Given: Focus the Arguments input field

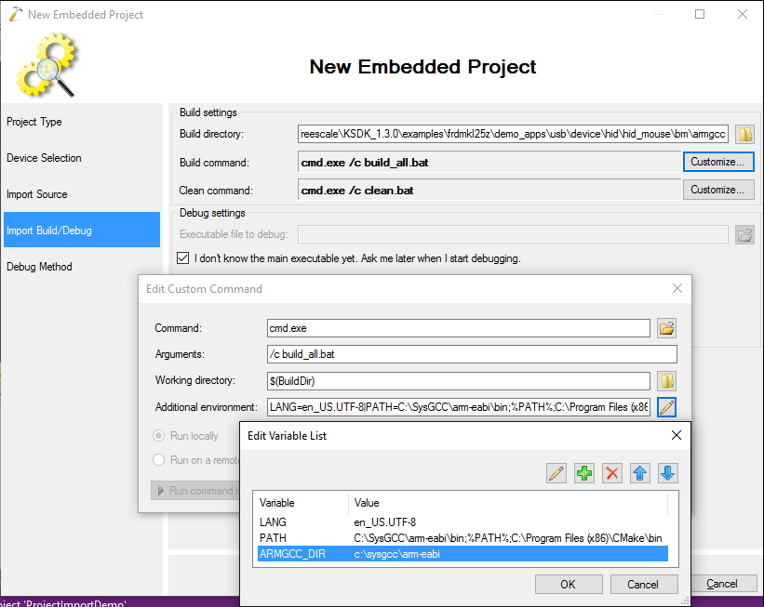Looking at the screenshot, I should [472, 354].
